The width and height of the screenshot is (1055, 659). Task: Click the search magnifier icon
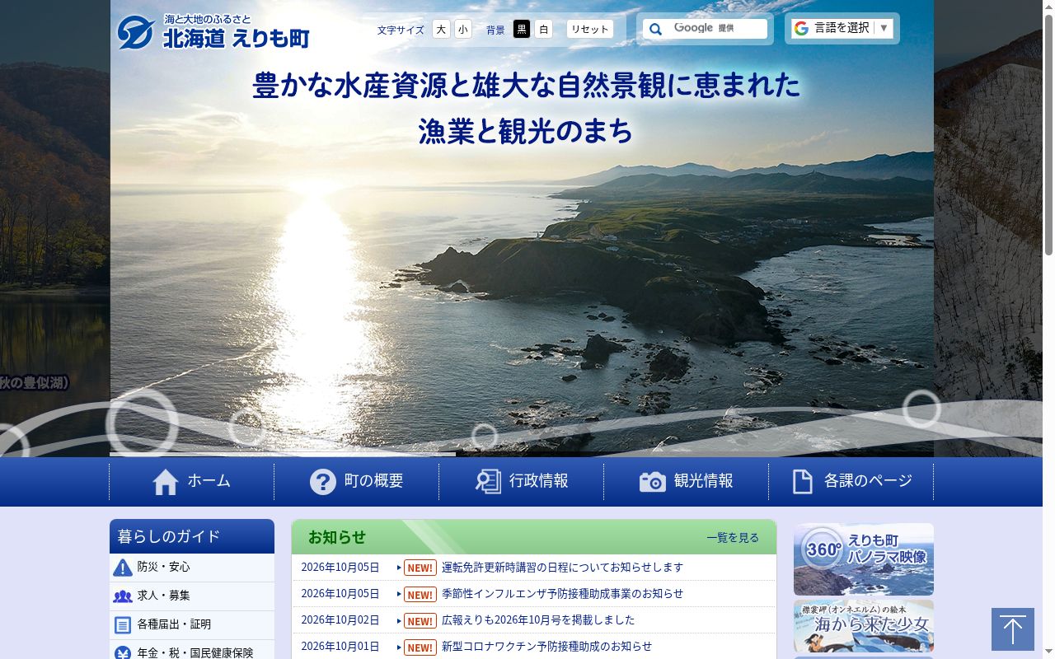[x=655, y=29]
